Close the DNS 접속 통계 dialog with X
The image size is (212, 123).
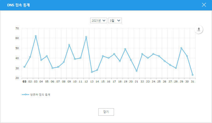pyautogui.click(x=204, y=5)
